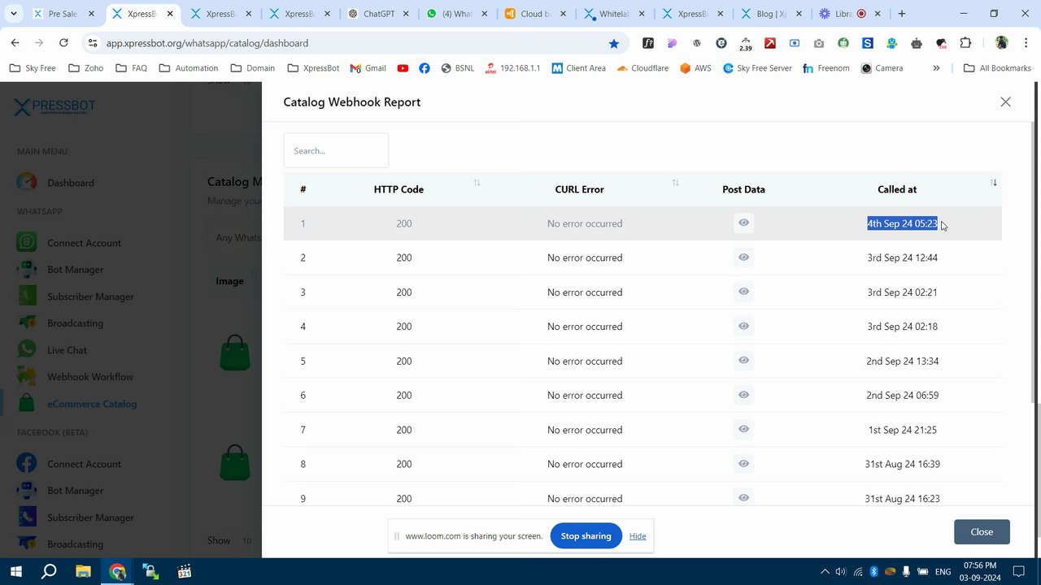
Task: Open AWS bookmark
Action: click(x=696, y=68)
